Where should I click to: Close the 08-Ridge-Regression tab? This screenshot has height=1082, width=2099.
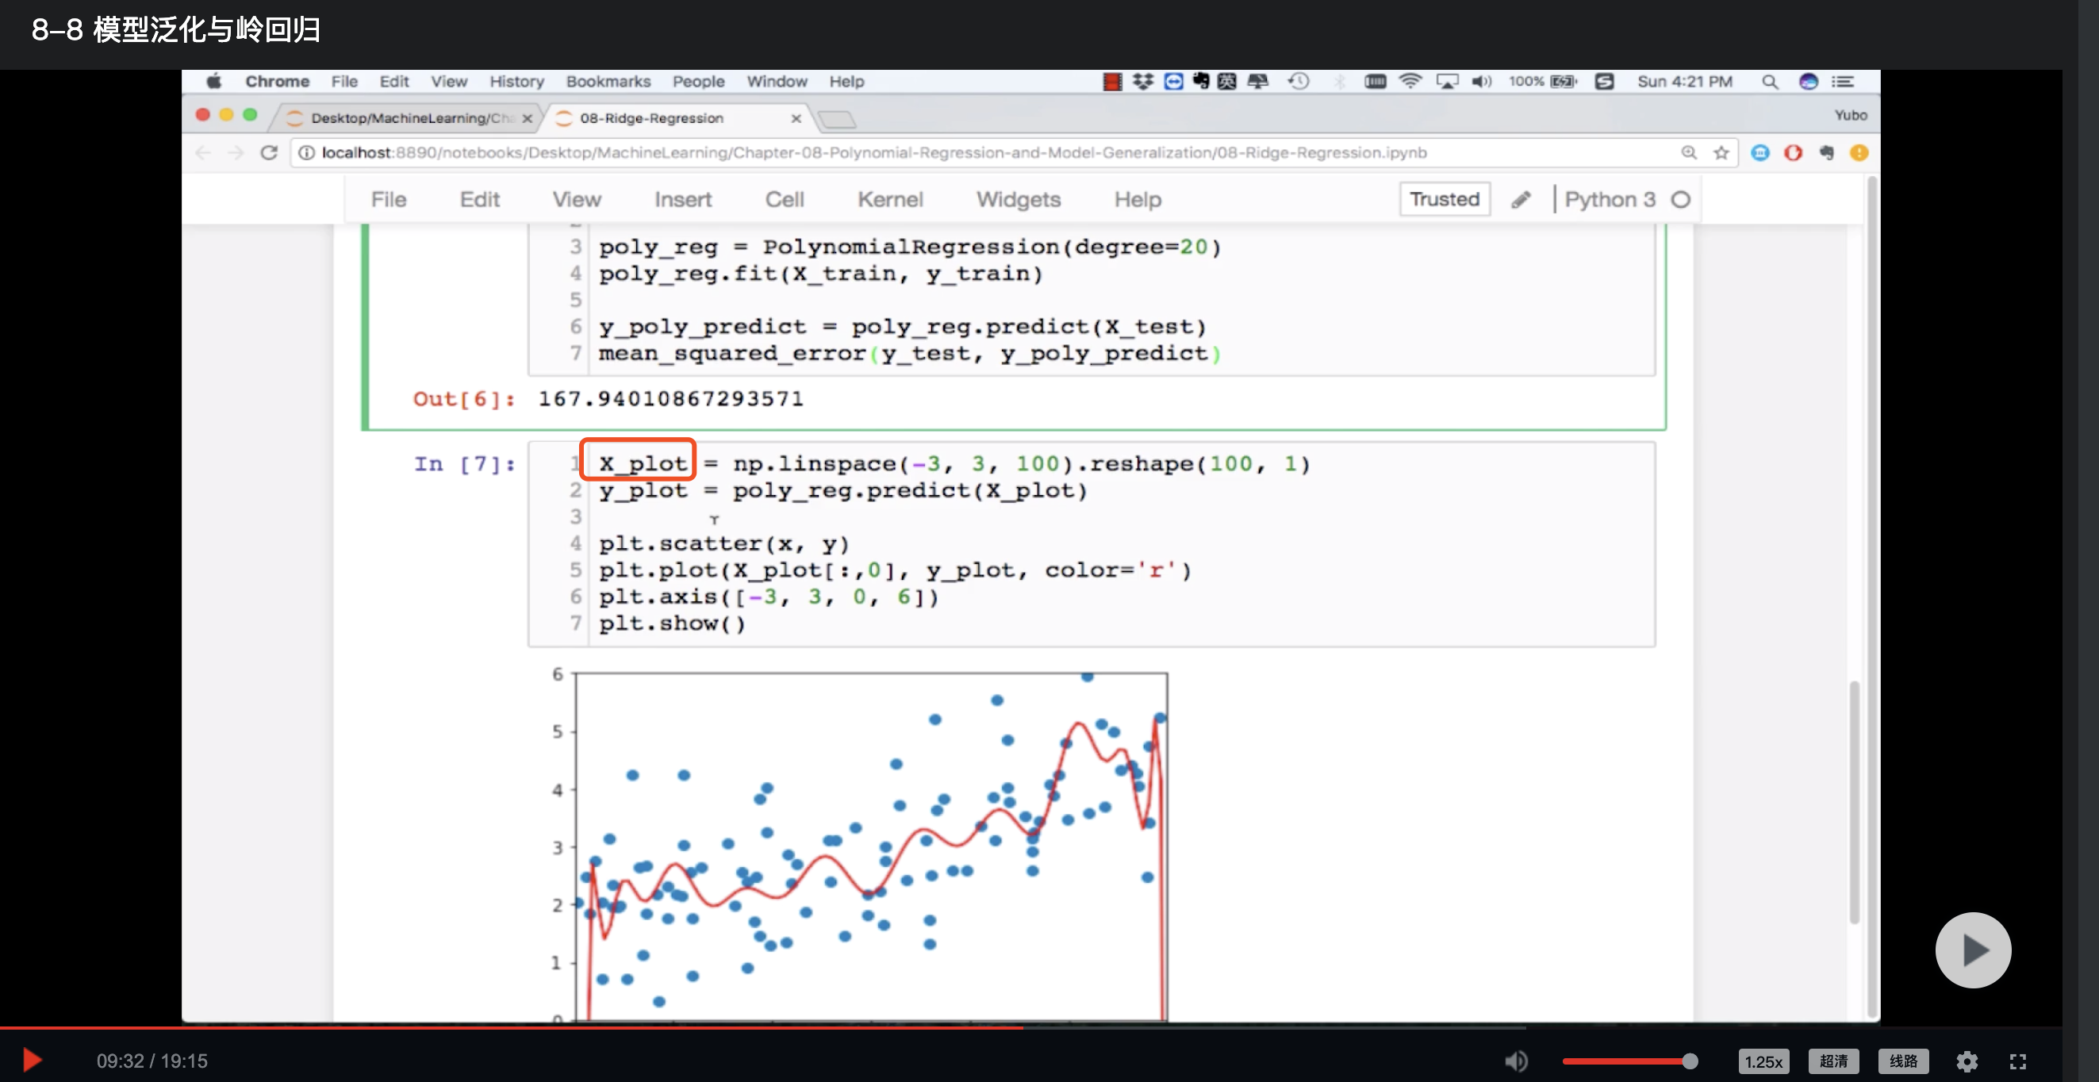pos(796,119)
